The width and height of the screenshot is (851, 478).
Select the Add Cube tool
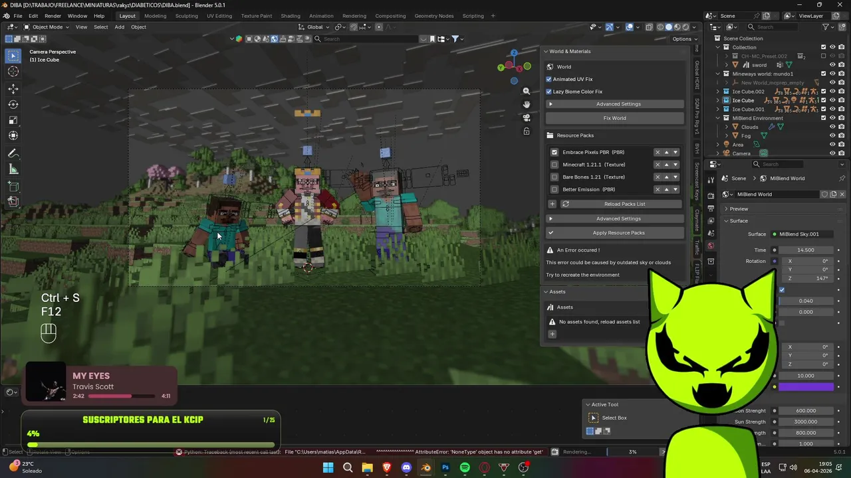(13, 187)
